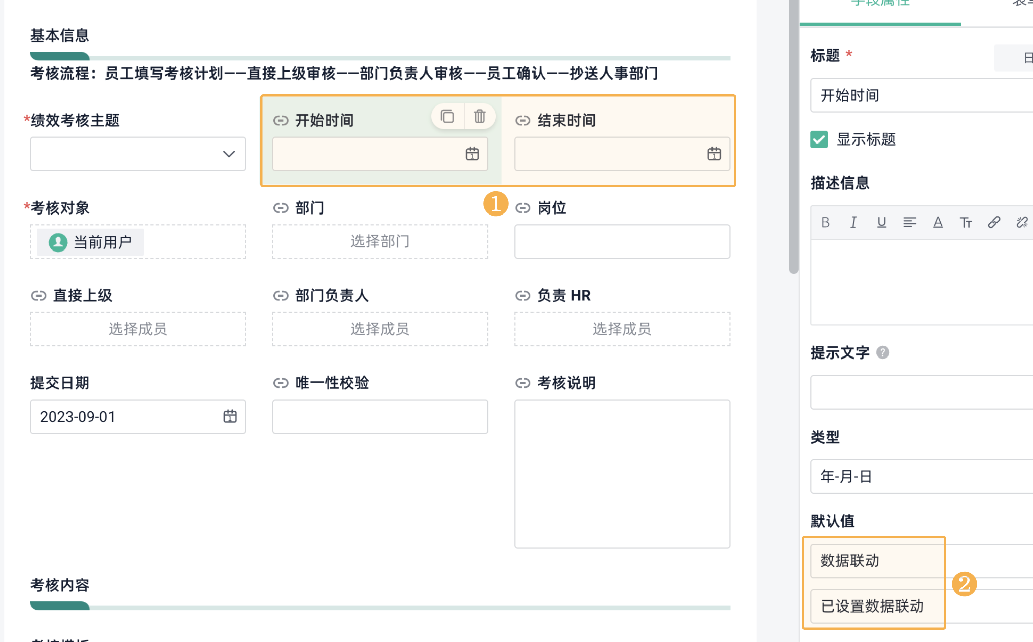Open text alignment in the description toolbar

[x=909, y=222]
